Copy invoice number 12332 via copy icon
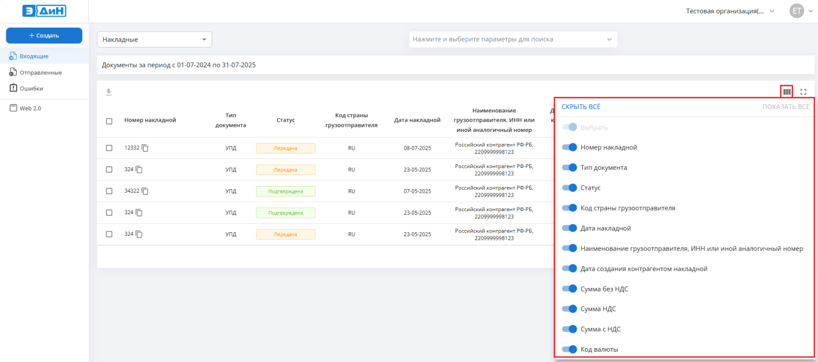This screenshot has height=362, width=818. 145,148
